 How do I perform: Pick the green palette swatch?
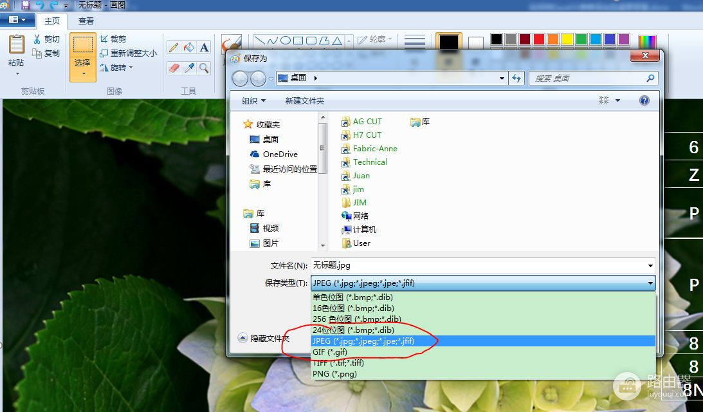click(x=581, y=39)
